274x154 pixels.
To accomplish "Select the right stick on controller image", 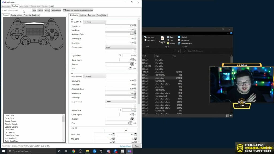I will (x=43, y=41).
